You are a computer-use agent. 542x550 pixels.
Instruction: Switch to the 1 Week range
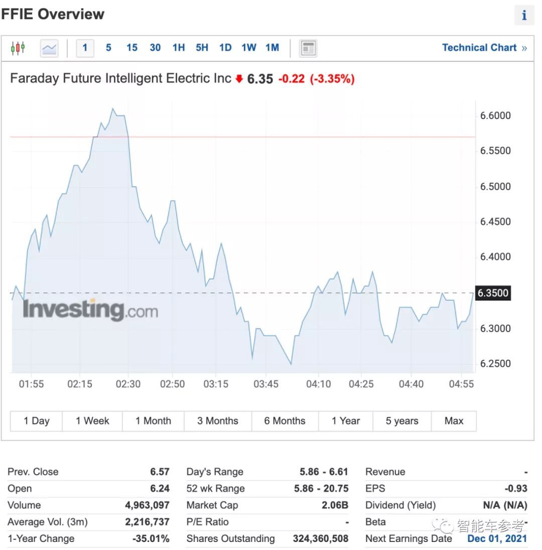click(x=92, y=421)
